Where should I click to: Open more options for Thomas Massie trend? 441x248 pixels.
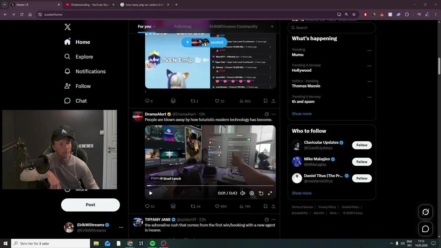coord(369,82)
